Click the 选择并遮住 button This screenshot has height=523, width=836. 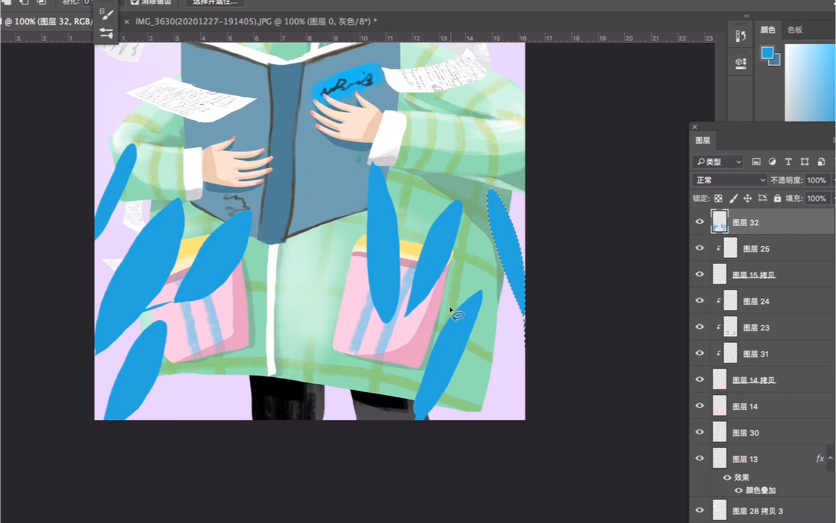point(214,2)
